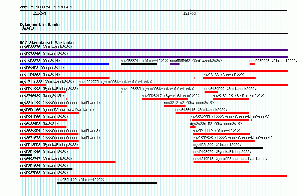297x196 pixels.
Task: Click the chr12:121688654..121706431 coordinate label
Action: tap(46, 7)
